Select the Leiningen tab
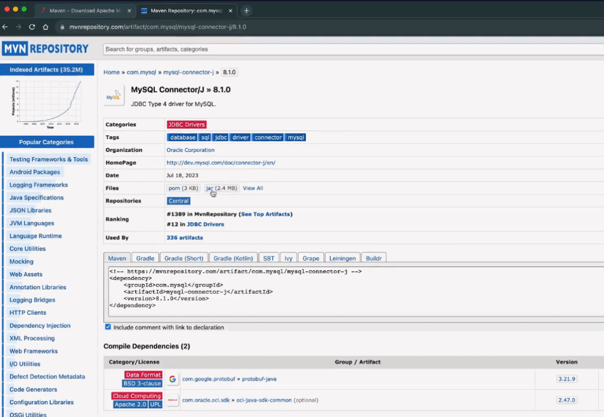Viewport: 604px width, 417px height. (x=342, y=258)
